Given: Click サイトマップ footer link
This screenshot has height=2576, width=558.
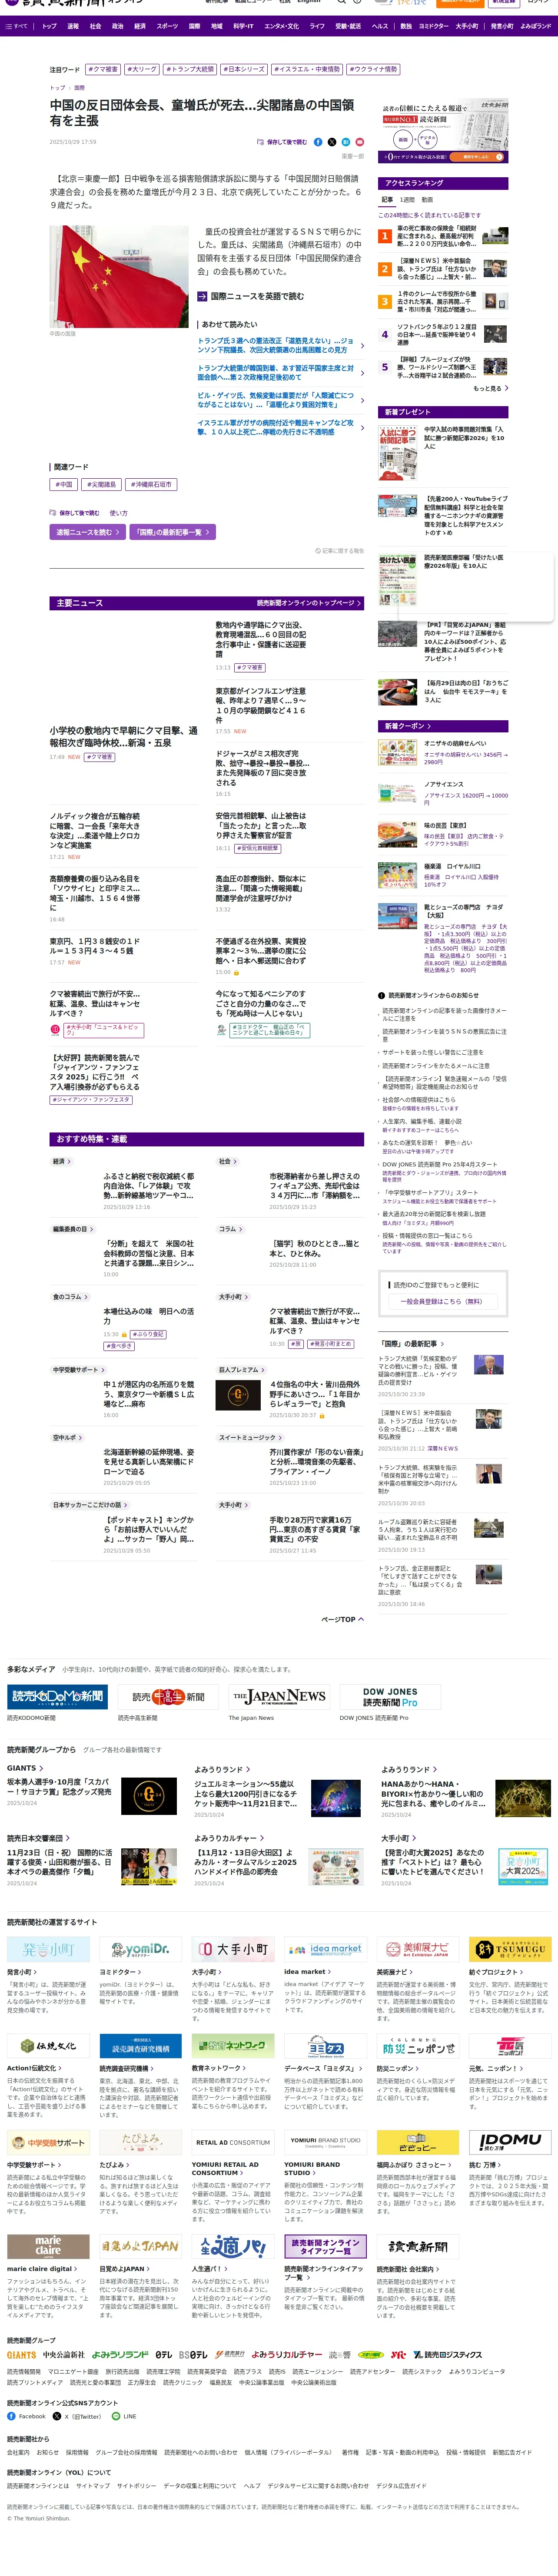Looking at the screenshot, I should [93, 2485].
